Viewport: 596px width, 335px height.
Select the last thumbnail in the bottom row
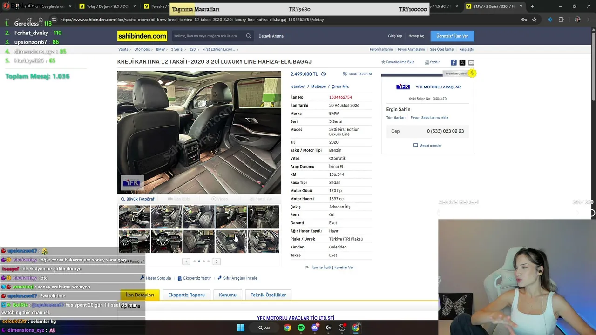pos(264,241)
